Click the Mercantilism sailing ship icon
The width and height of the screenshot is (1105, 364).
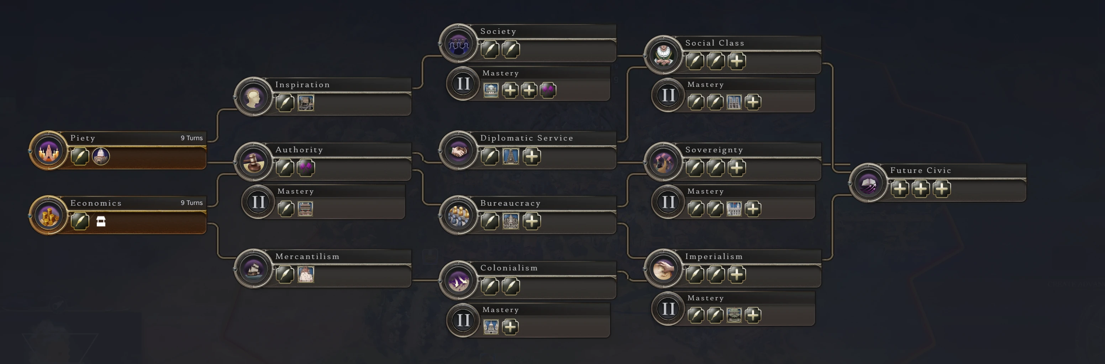[x=253, y=269]
